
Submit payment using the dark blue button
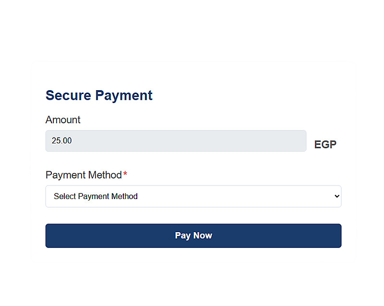pyautogui.click(x=193, y=235)
